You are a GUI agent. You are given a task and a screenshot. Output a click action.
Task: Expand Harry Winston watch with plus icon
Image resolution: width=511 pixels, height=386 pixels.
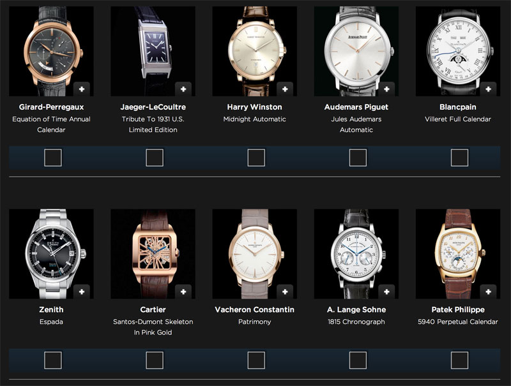pos(285,89)
